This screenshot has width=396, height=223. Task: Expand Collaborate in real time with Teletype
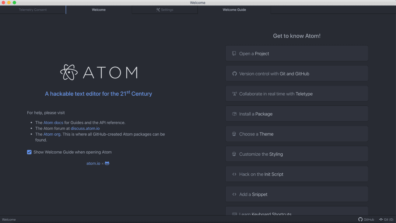click(297, 94)
